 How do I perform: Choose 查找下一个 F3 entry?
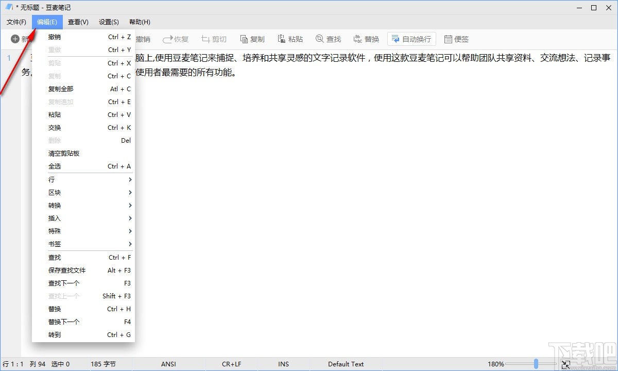pos(83,283)
